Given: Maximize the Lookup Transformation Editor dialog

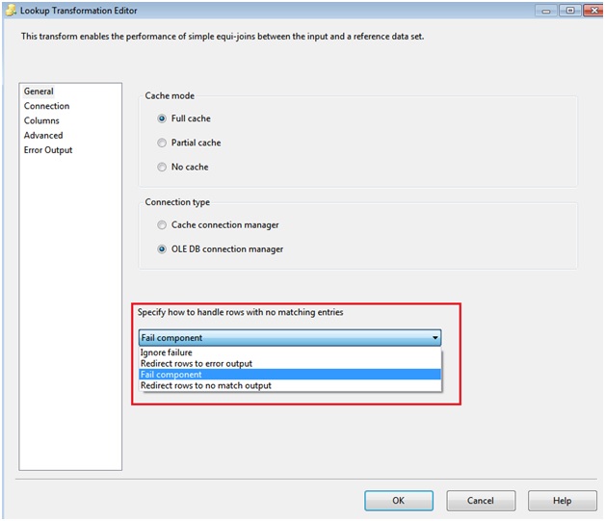Looking at the screenshot, I should (x=570, y=10).
